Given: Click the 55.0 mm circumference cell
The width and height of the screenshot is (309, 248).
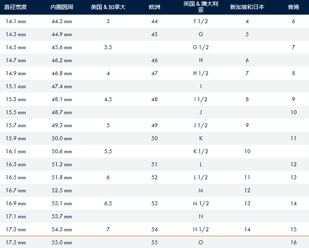Looking at the screenshot, I should [x=62, y=242].
